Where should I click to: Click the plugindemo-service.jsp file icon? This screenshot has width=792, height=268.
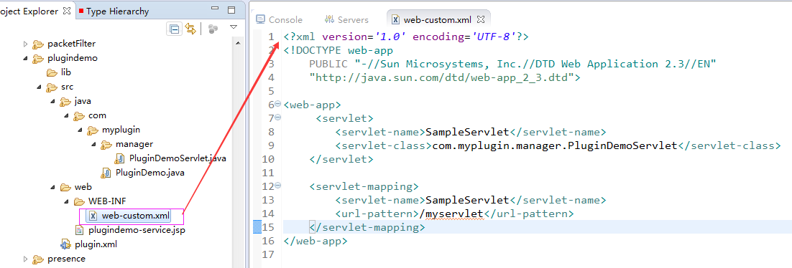tap(79, 230)
